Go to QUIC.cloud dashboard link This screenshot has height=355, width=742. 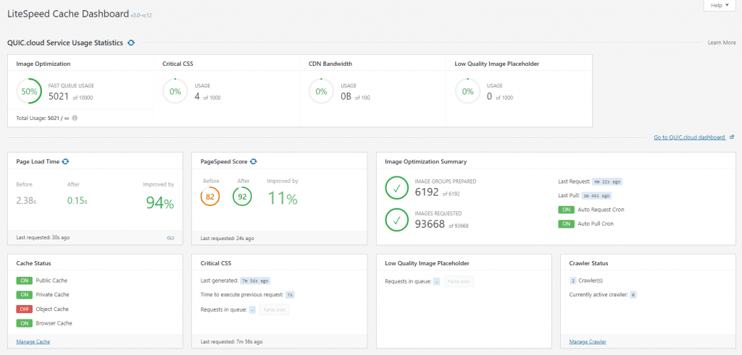[x=688, y=137]
